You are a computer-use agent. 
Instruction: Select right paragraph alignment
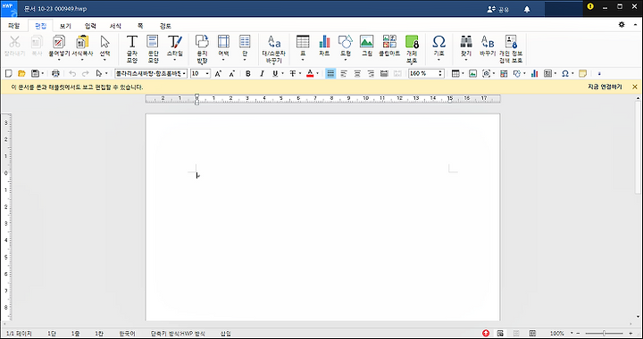coord(371,74)
